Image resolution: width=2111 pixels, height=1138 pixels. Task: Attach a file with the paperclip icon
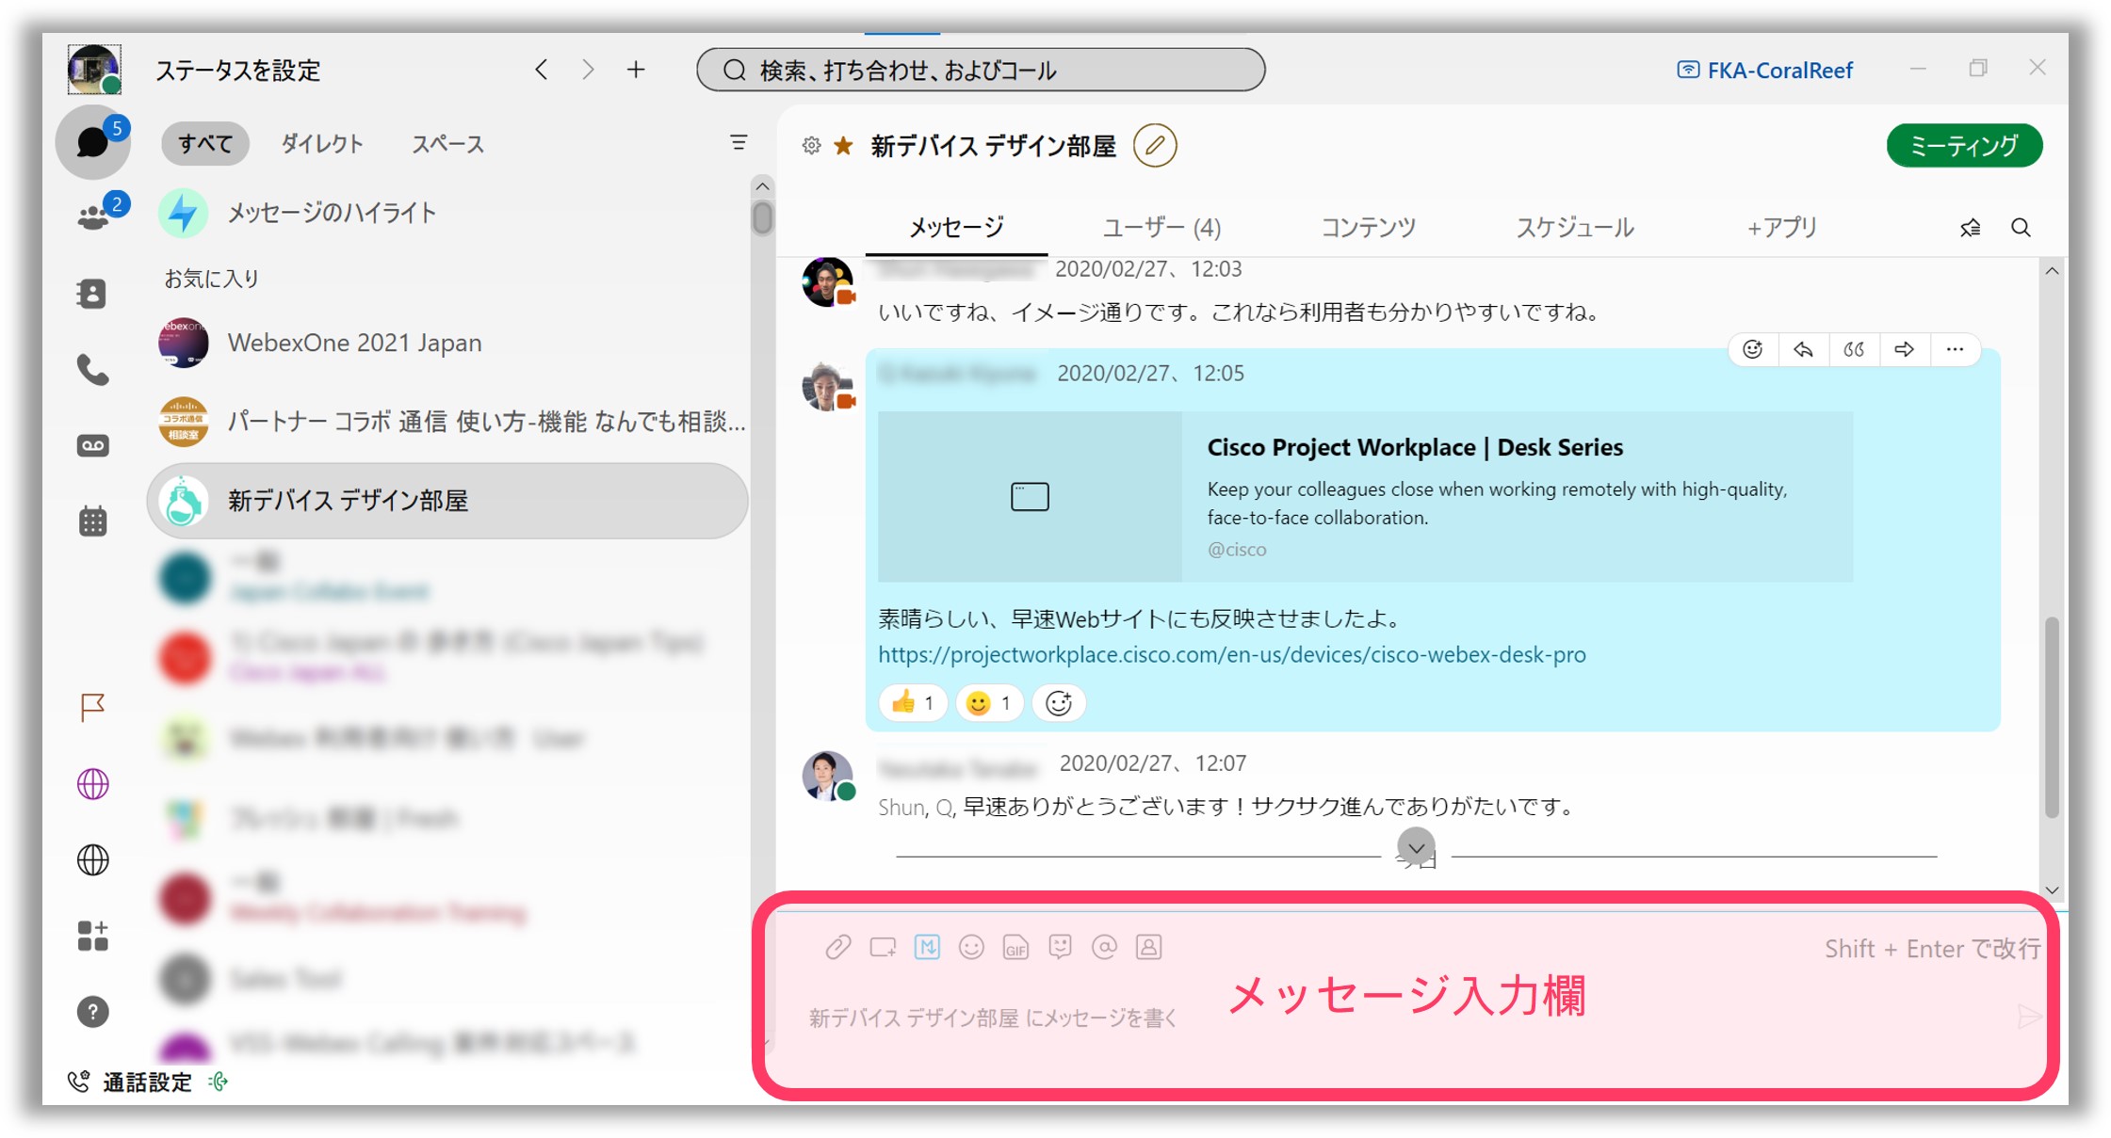[x=838, y=947]
